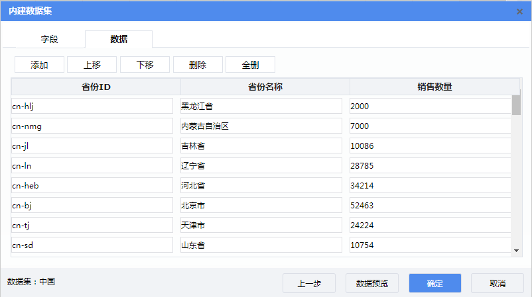Select the 数据 tab
Image resolution: width=532 pixels, height=297 pixels.
pyautogui.click(x=119, y=39)
